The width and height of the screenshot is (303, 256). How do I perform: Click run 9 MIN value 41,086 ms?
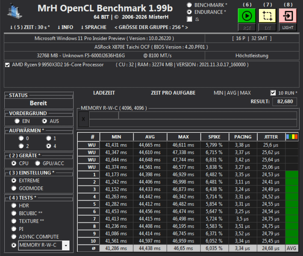(x=116, y=234)
